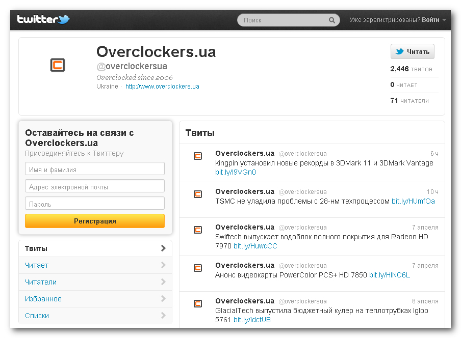
Task: Open the http://www.overclockers.ua website link
Action: [162, 86]
